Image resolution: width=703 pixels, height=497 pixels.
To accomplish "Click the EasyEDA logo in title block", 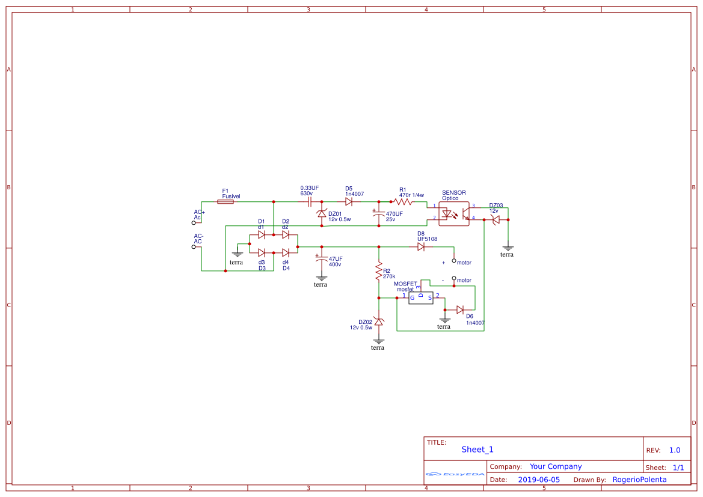I will coord(455,474).
